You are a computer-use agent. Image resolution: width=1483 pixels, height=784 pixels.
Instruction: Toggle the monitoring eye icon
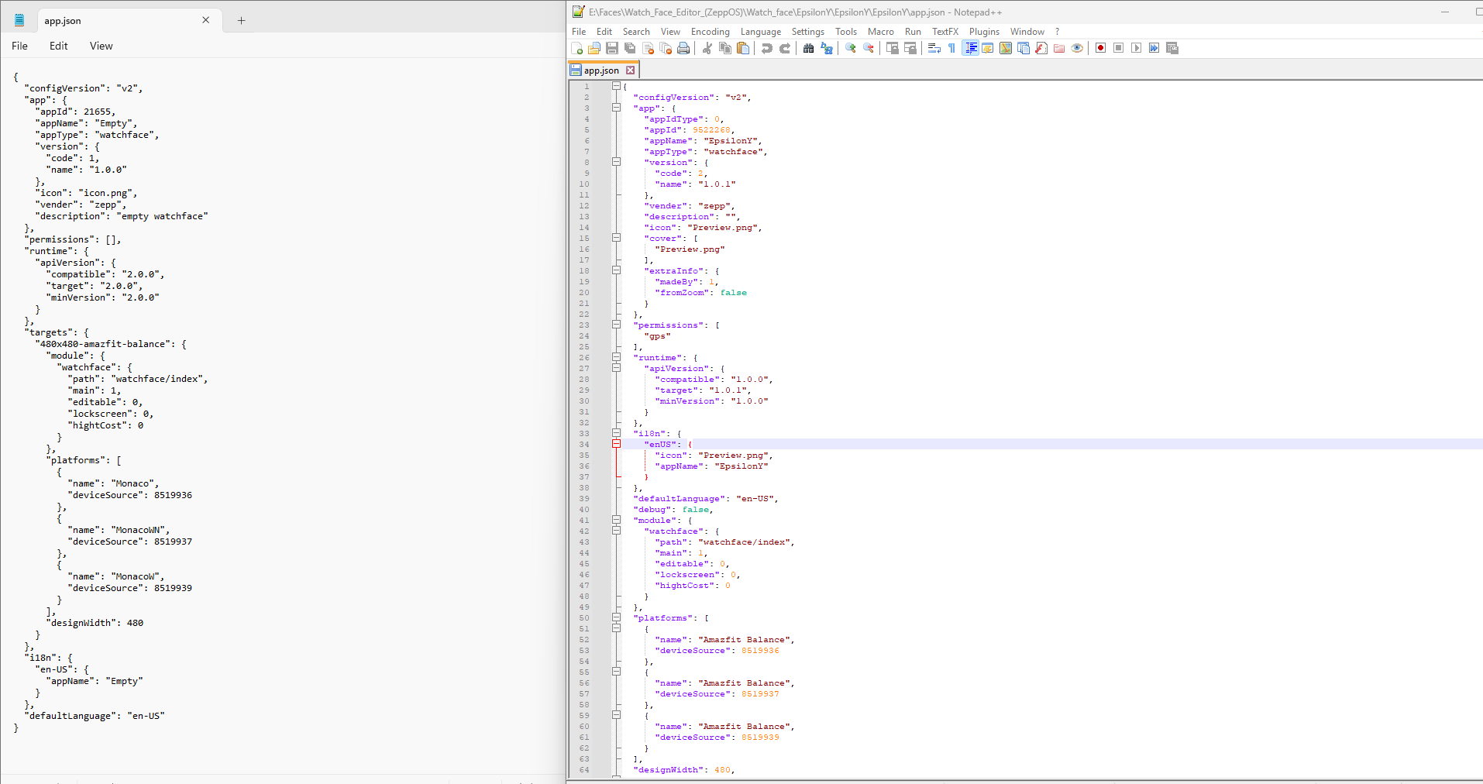[x=1077, y=48]
